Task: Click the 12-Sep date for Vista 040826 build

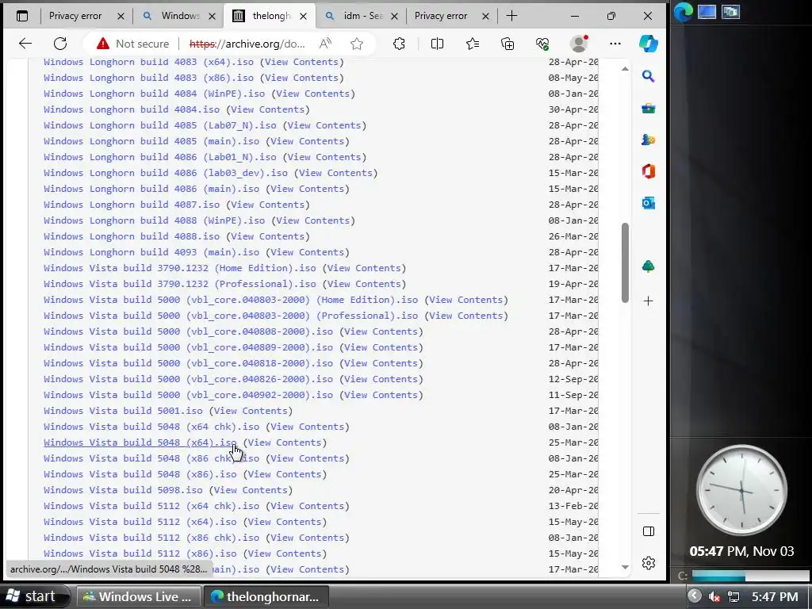Action: [x=573, y=379]
